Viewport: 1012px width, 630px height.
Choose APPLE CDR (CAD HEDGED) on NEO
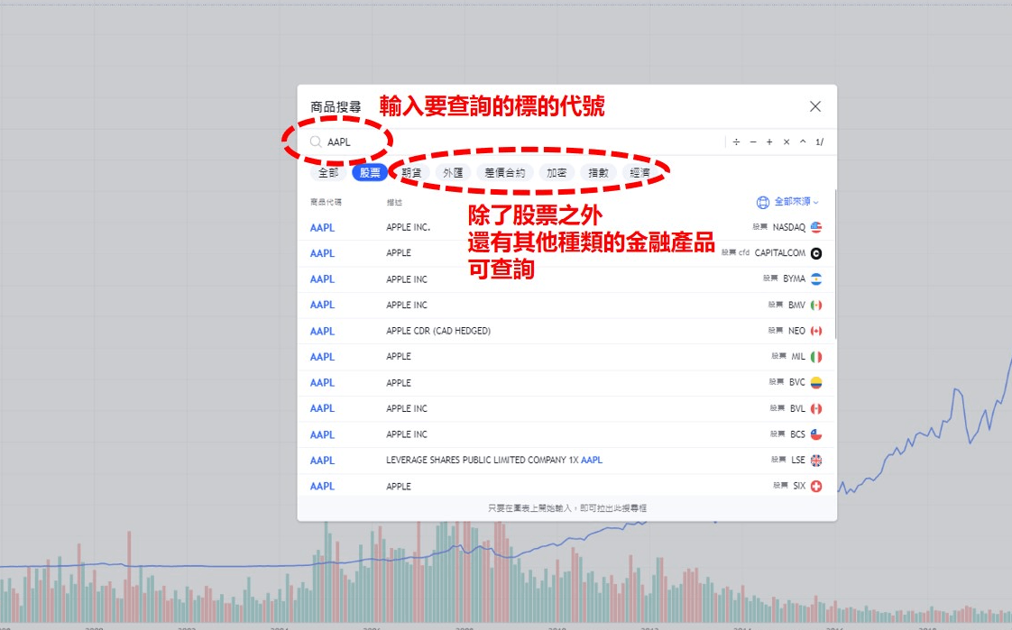[x=566, y=331]
